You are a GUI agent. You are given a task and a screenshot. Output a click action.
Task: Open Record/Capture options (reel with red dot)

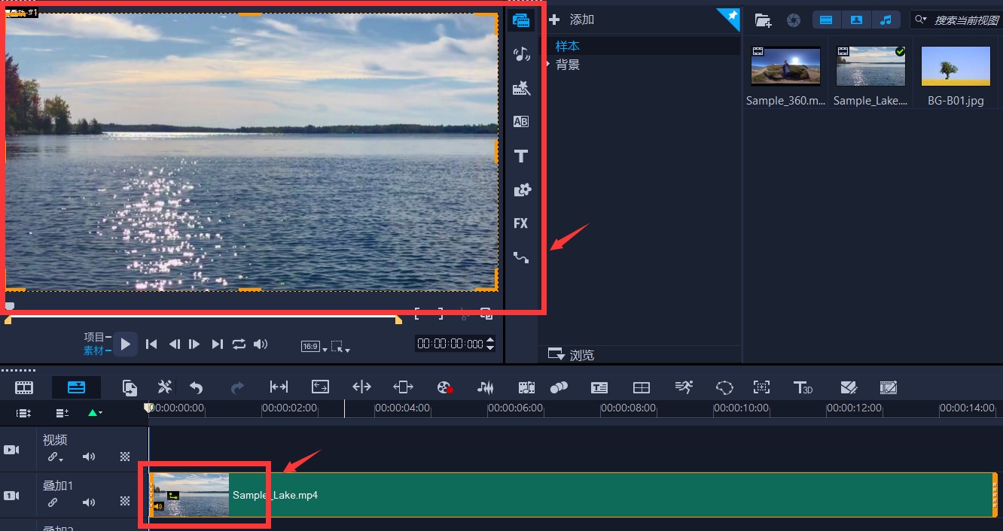click(x=445, y=387)
